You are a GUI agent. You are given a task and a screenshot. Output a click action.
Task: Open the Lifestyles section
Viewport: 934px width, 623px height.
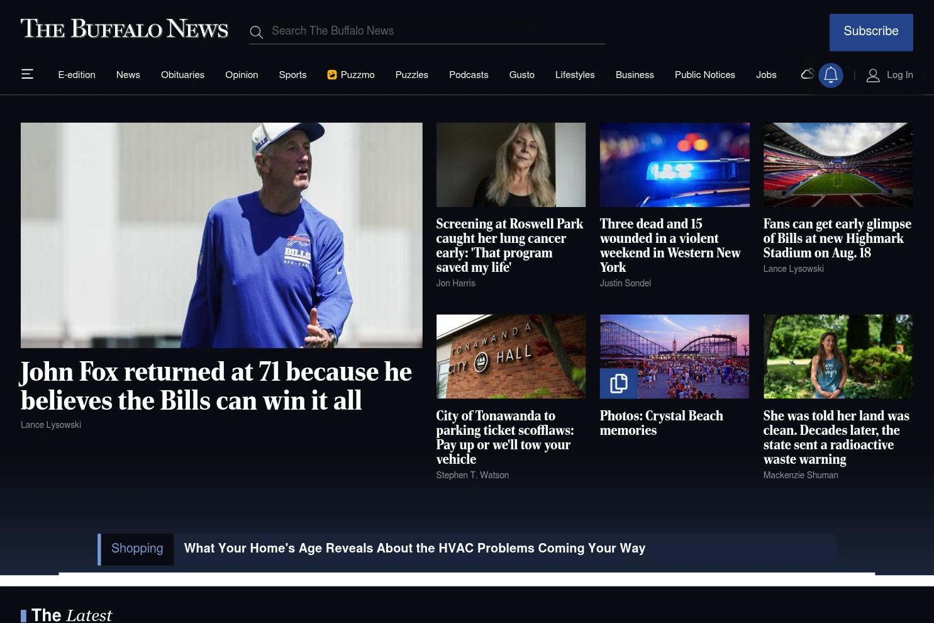[575, 75]
